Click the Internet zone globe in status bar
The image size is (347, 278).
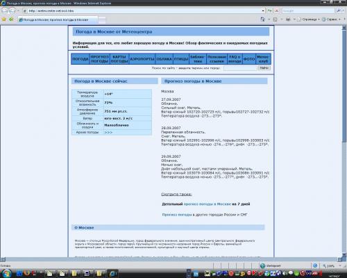[262, 265]
